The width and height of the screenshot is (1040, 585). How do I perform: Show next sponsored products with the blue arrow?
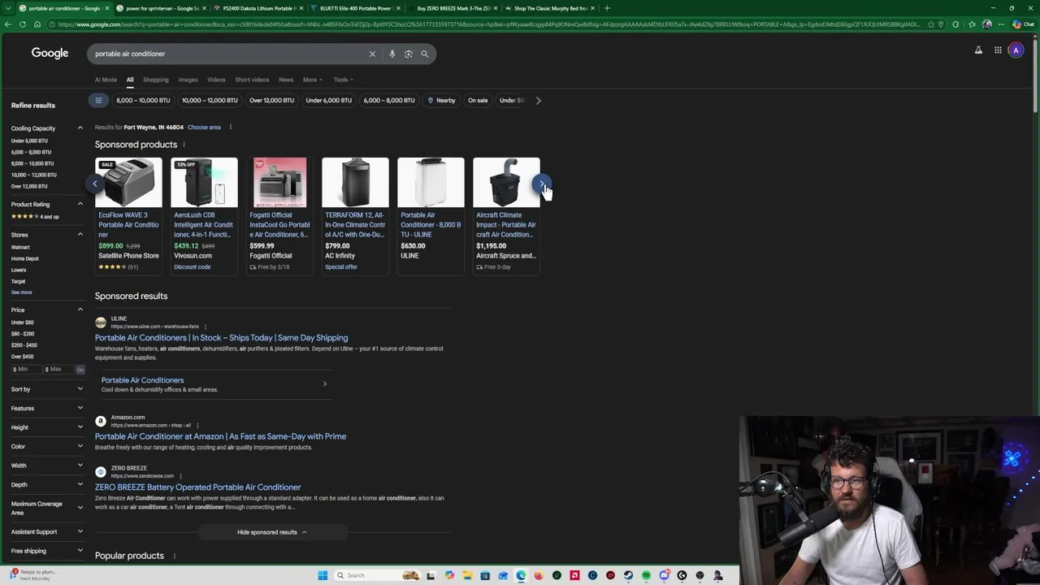coord(542,184)
